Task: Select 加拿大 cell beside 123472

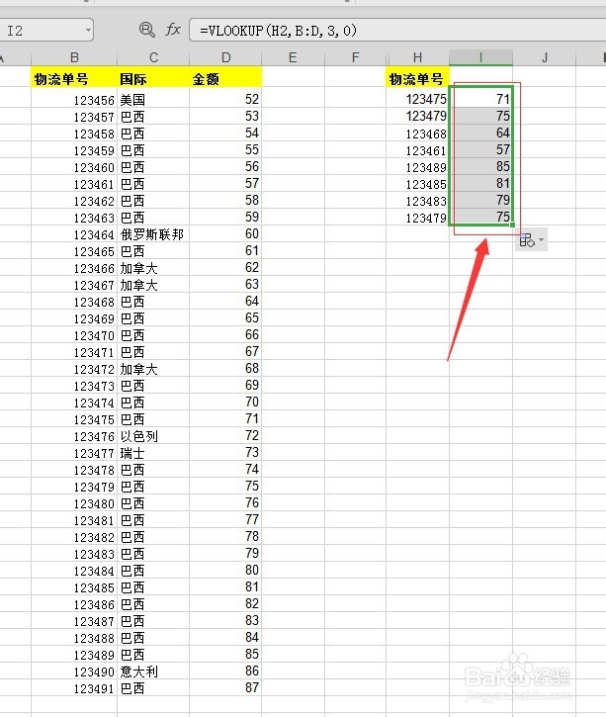Action: (153, 369)
